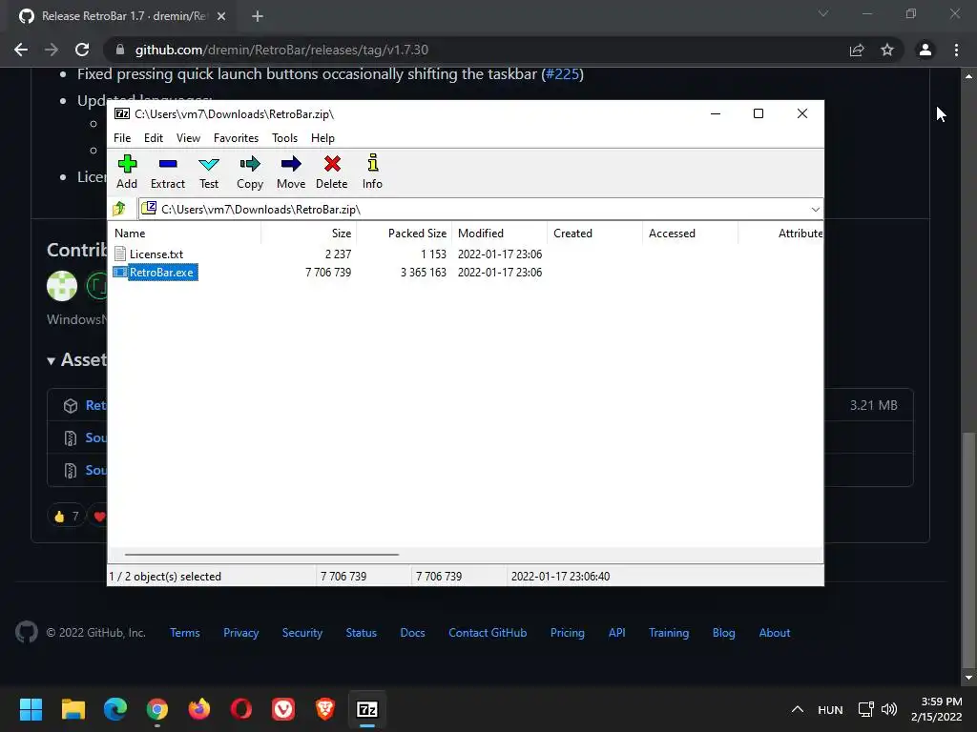Open Pricing link in GitHub footer
This screenshot has height=732, width=977.
[568, 633]
